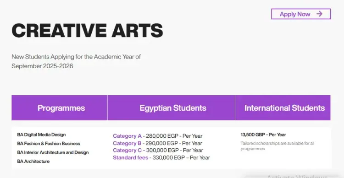
Task: Click the Activate Windows watermark
Action: pyautogui.click(x=297, y=176)
